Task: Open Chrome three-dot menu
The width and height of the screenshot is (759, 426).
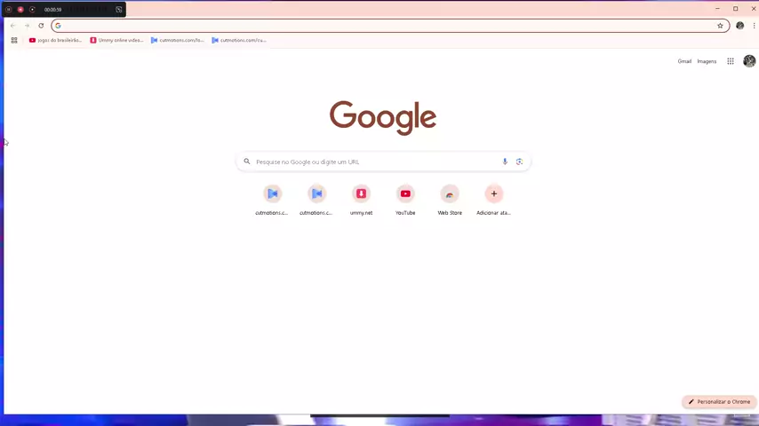Action: [x=754, y=26]
